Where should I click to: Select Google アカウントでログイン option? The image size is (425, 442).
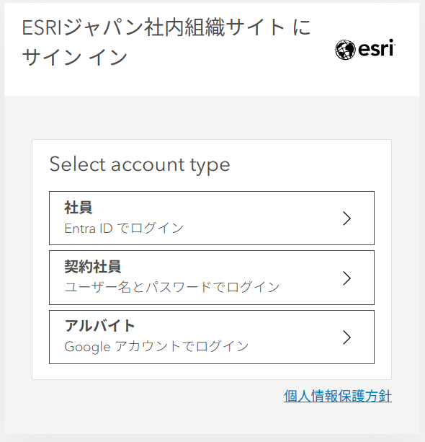click(156, 346)
